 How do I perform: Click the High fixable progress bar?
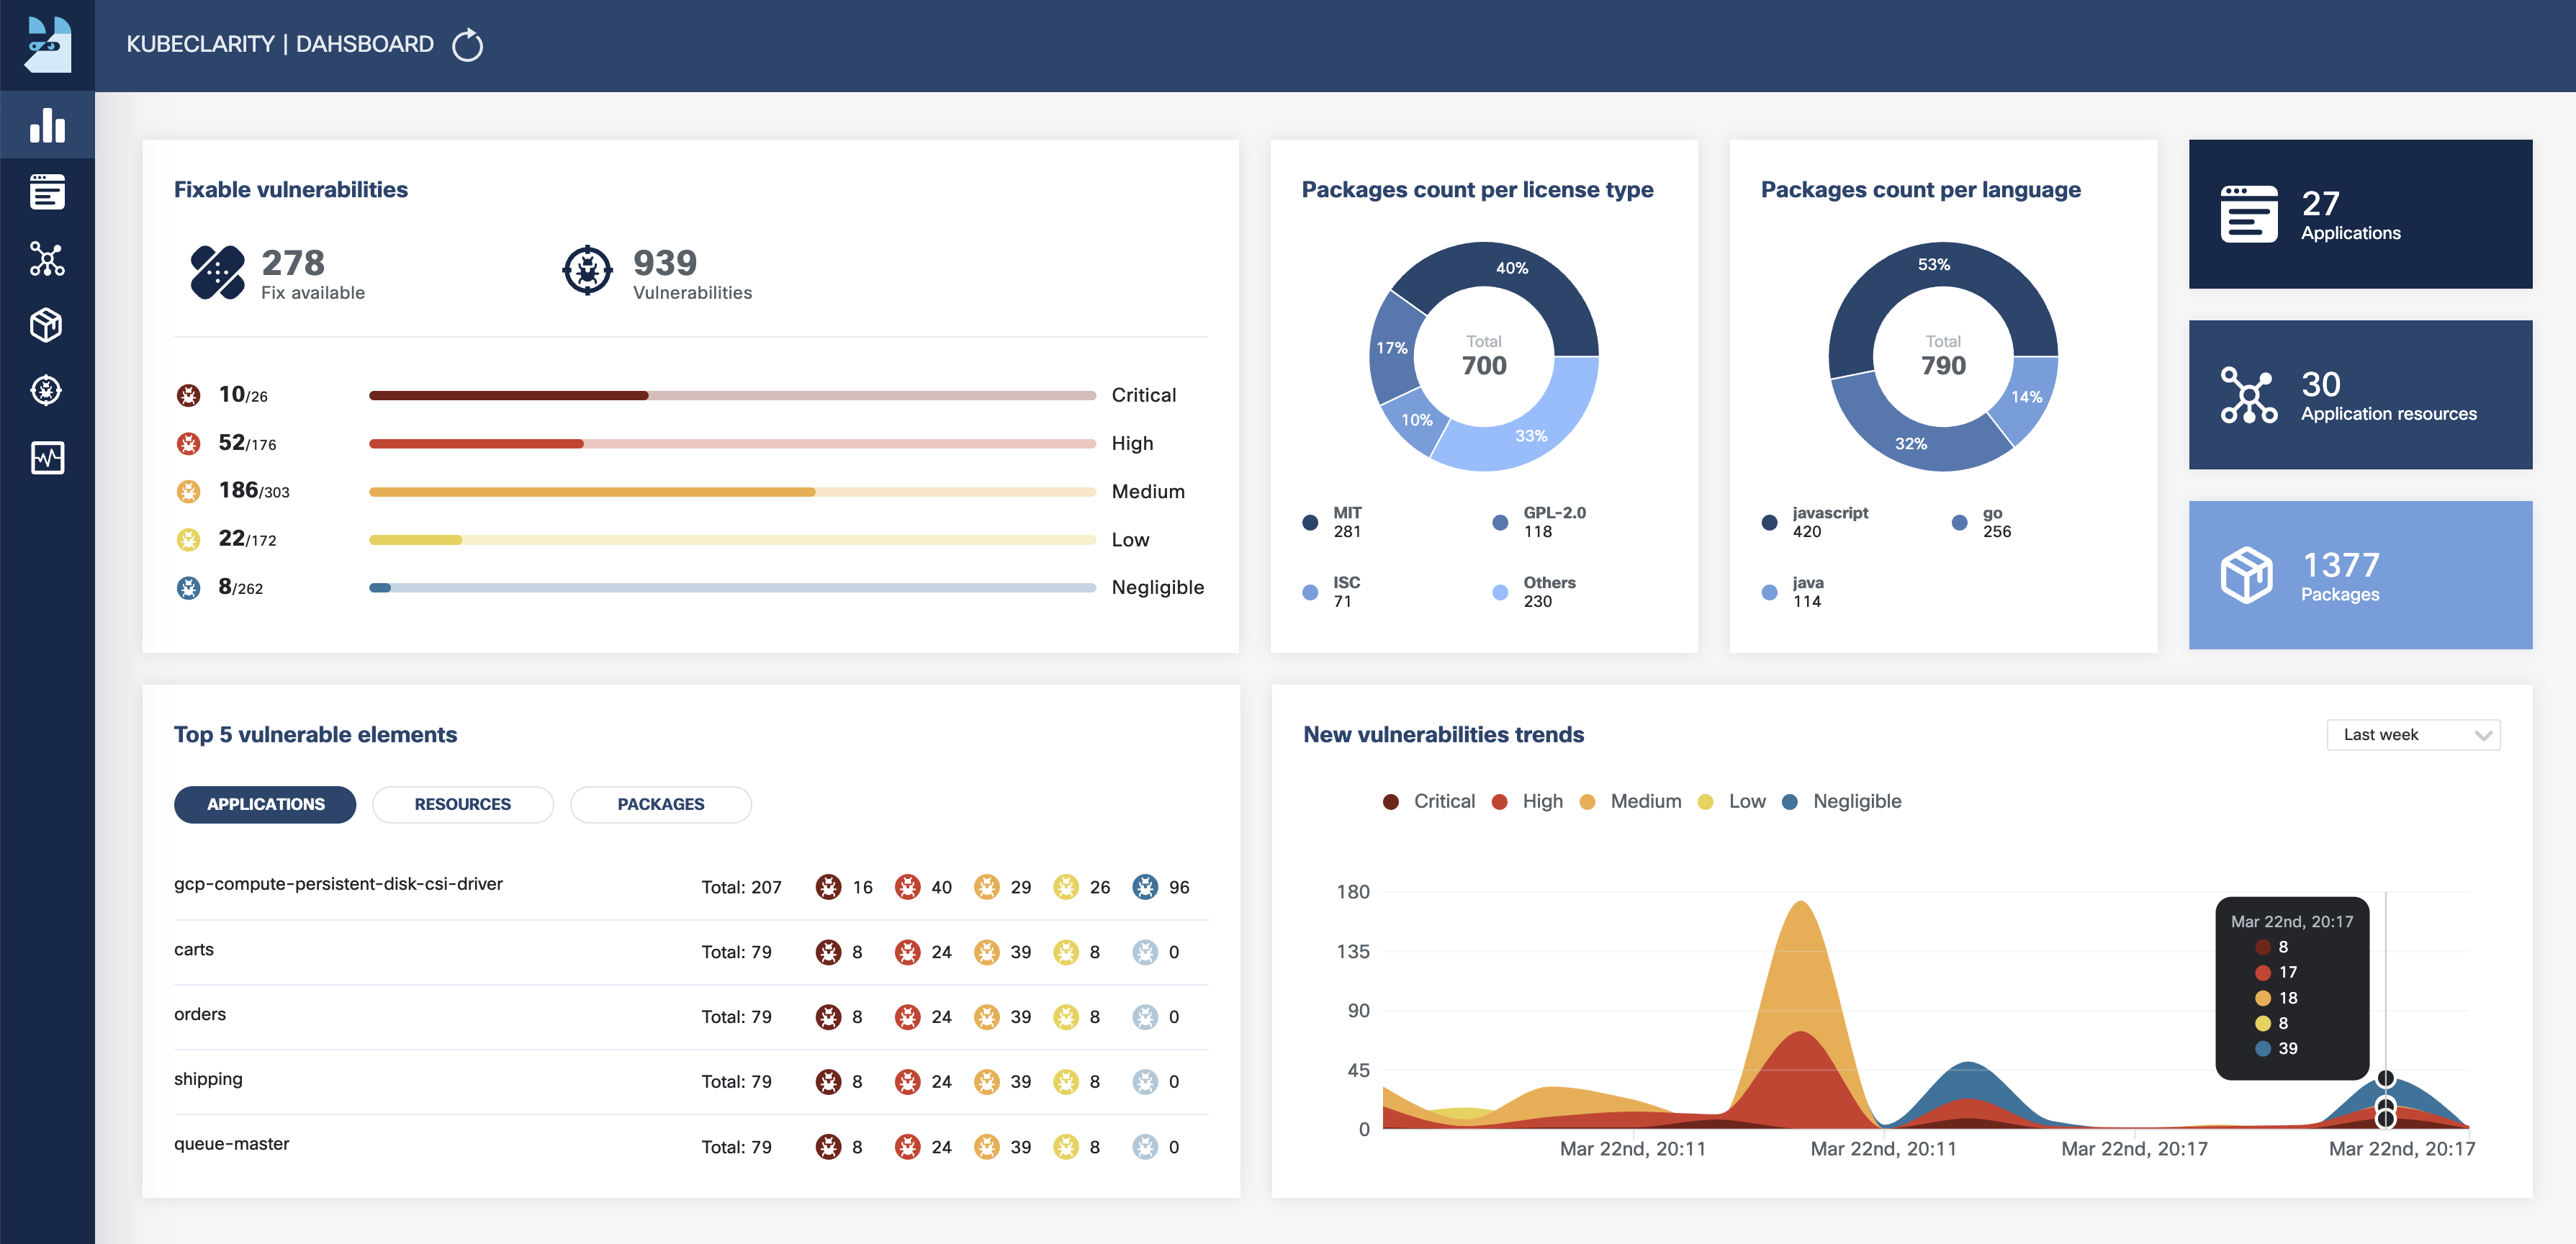tap(732, 444)
